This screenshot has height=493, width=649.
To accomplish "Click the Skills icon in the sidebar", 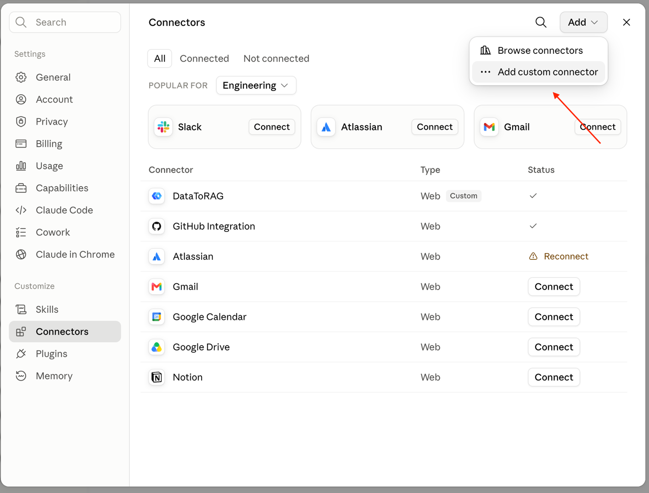I will [21, 310].
